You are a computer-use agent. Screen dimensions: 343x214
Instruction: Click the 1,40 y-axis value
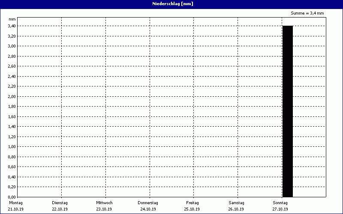pos(12,126)
